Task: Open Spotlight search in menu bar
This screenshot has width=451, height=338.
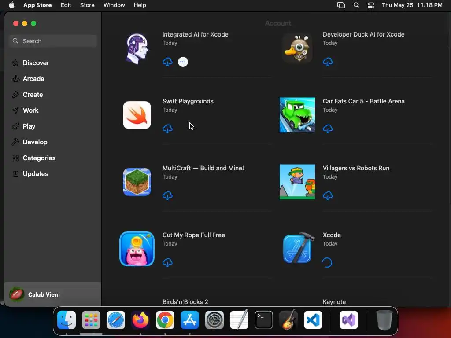Action: coord(356,5)
